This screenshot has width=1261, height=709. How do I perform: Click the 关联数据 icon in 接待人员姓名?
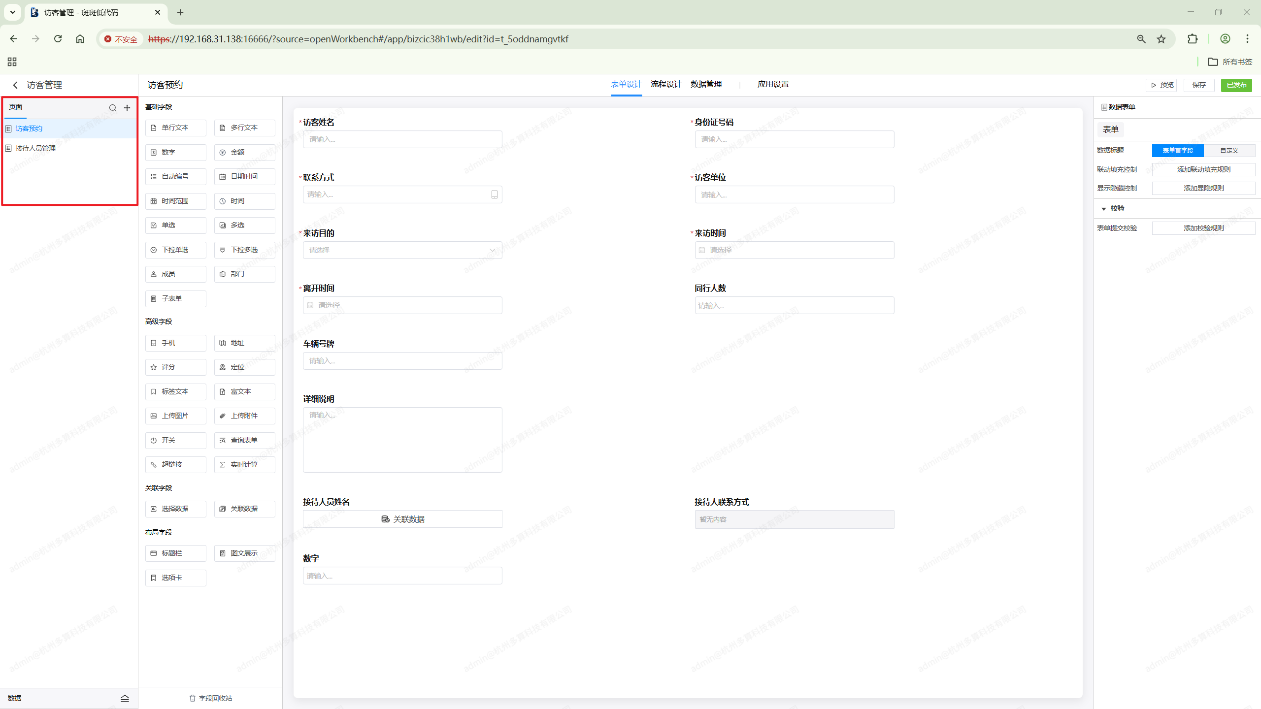click(386, 519)
